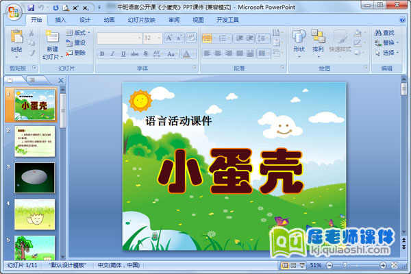Image resolution: width=411 pixels, height=274 pixels.
Task: Click the Copy icon
Action: (32, 42)
